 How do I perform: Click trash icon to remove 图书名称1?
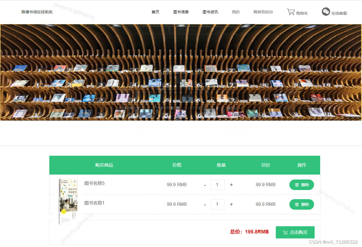point(297,204)
